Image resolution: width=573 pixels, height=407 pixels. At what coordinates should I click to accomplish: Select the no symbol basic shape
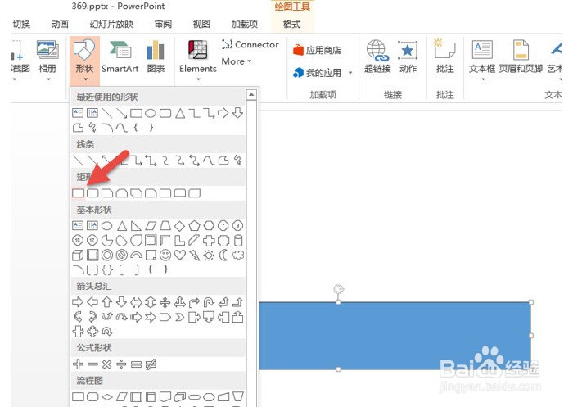(x=122, y=255)
